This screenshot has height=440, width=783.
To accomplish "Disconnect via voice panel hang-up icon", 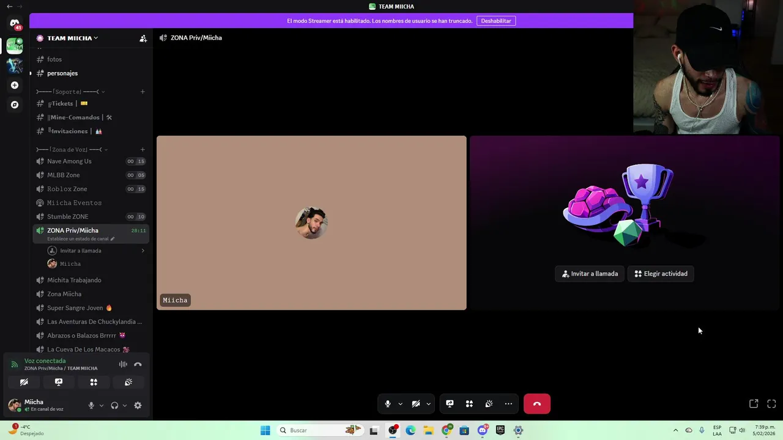I will [138, 364].
